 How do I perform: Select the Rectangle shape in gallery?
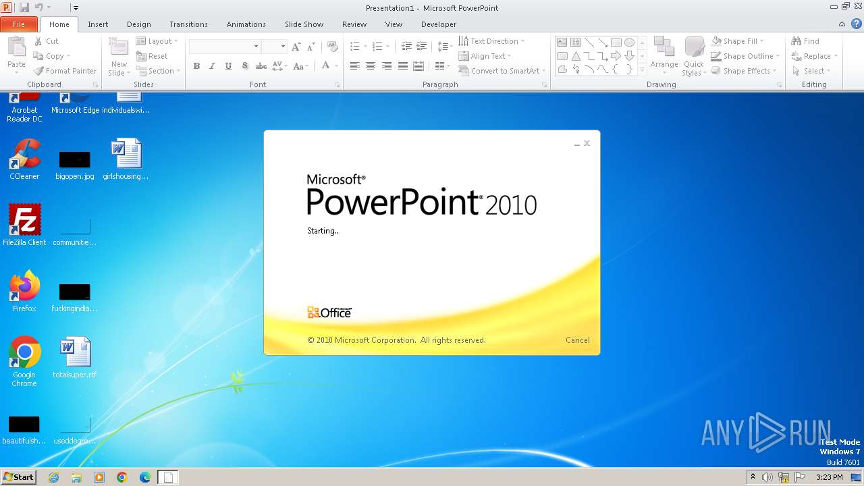point(616,43)
